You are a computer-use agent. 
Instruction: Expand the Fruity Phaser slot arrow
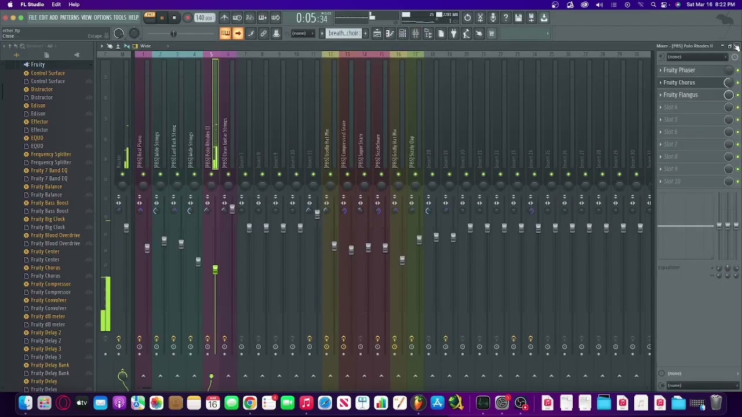click(660, 70)
